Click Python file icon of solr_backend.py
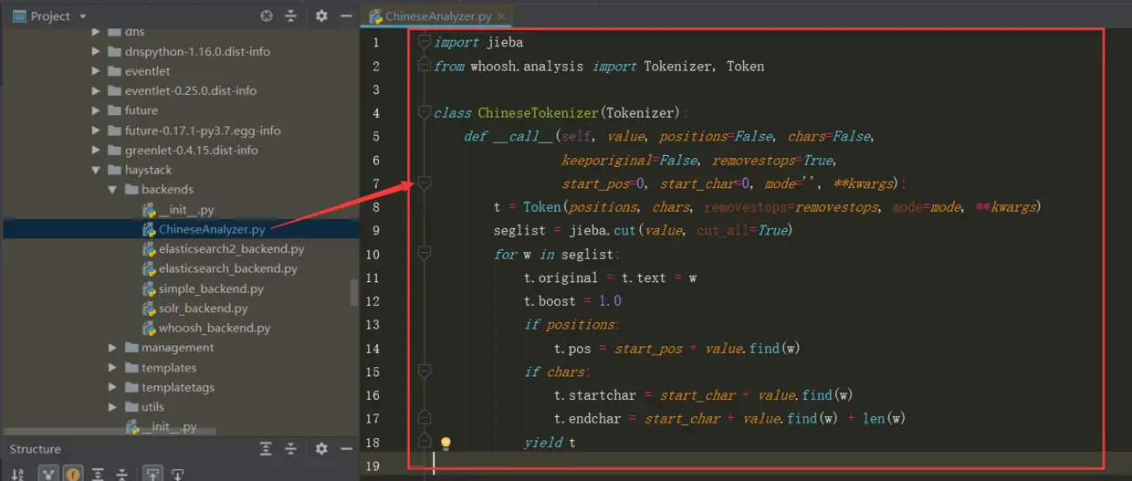Screen dimensions: 1132x481 150,308
